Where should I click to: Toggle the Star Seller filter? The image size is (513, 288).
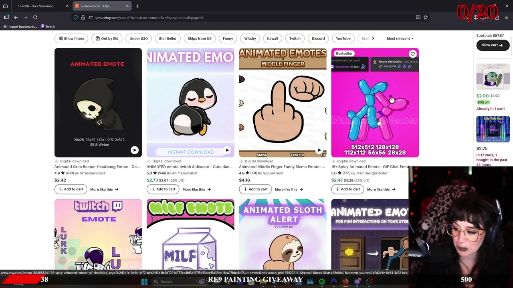tap(168, 38)
